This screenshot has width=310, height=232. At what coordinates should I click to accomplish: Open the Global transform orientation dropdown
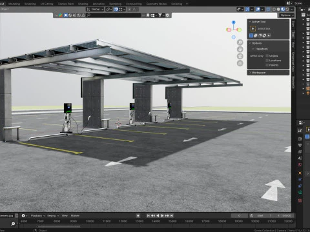95,9
